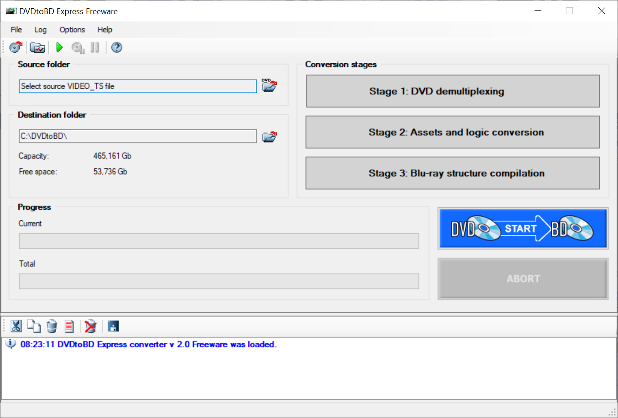Click the Destination folder group label

pos(52,115)
